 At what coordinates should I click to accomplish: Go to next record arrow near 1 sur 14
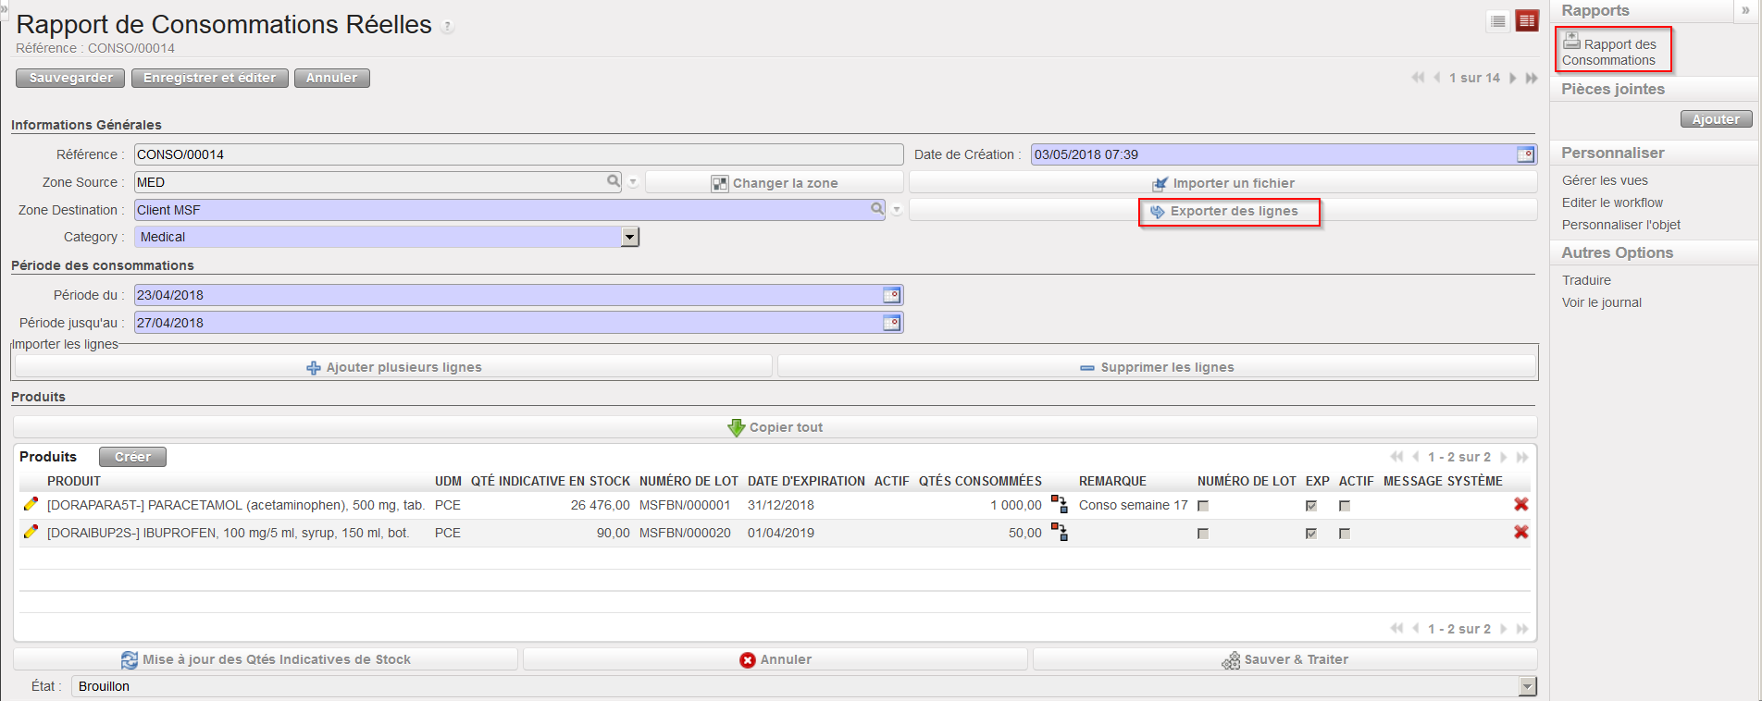[x=1513, y=79]
